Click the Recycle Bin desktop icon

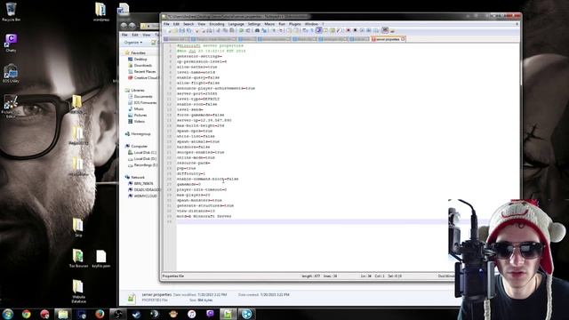coord(11,12)
